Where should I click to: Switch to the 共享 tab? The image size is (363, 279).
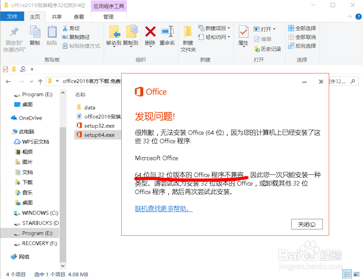point(57,17)
